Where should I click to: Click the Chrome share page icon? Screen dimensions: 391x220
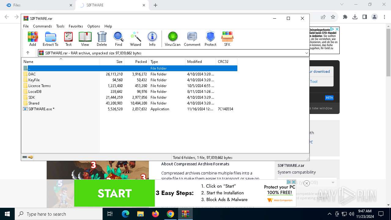coord(323,17)
